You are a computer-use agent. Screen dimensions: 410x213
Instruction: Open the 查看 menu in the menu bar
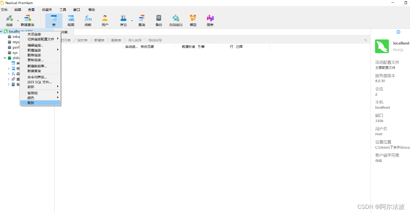pyautogui.click(x=31, y=10)
